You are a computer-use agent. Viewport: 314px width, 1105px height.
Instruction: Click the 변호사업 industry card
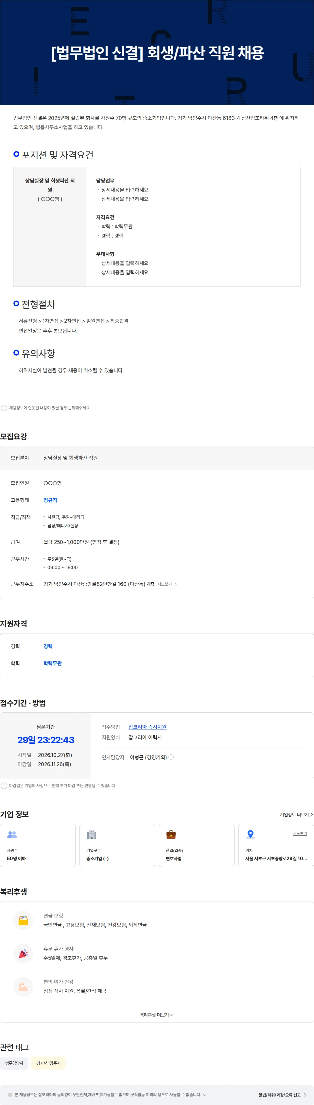pos(197,845)
